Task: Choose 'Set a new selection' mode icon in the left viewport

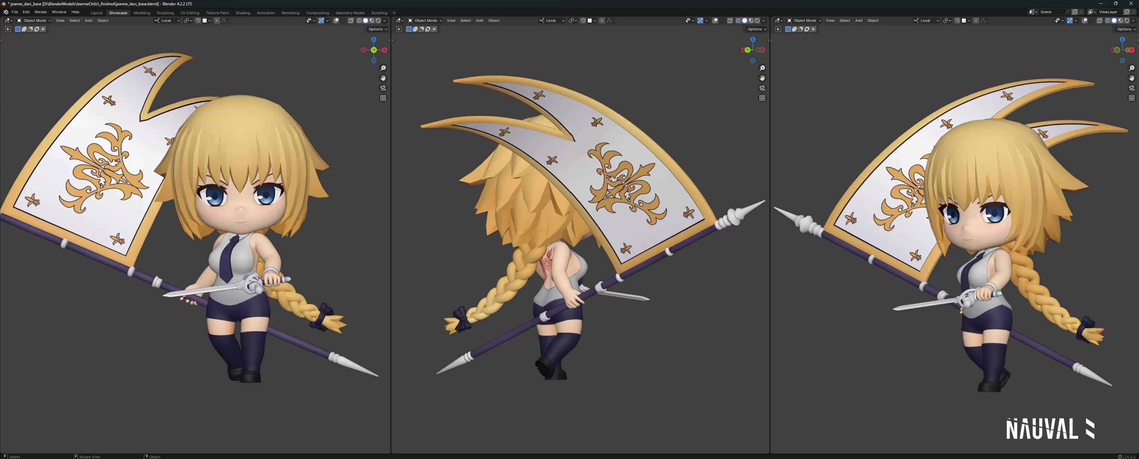Action: click(18, 29)
